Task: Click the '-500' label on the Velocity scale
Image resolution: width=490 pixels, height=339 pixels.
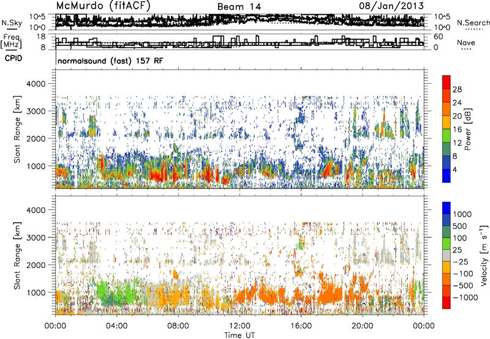Action: pos(462,285)
